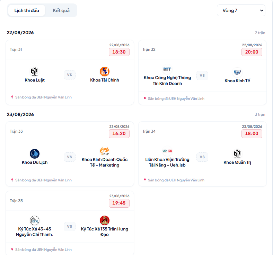Click the UEH ISB team logo
The height and width of the screenshot is (255, 273).
pos(167,151)
